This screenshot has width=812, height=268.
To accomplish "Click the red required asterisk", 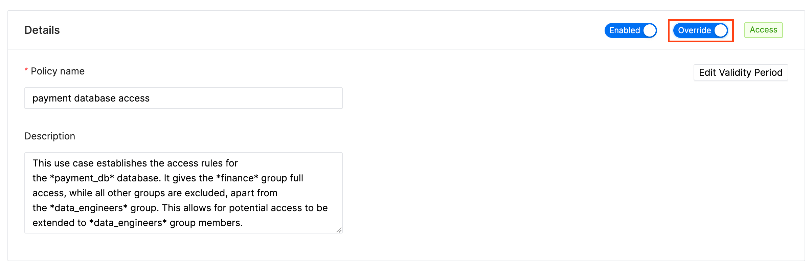I will (x=26, y=70).
